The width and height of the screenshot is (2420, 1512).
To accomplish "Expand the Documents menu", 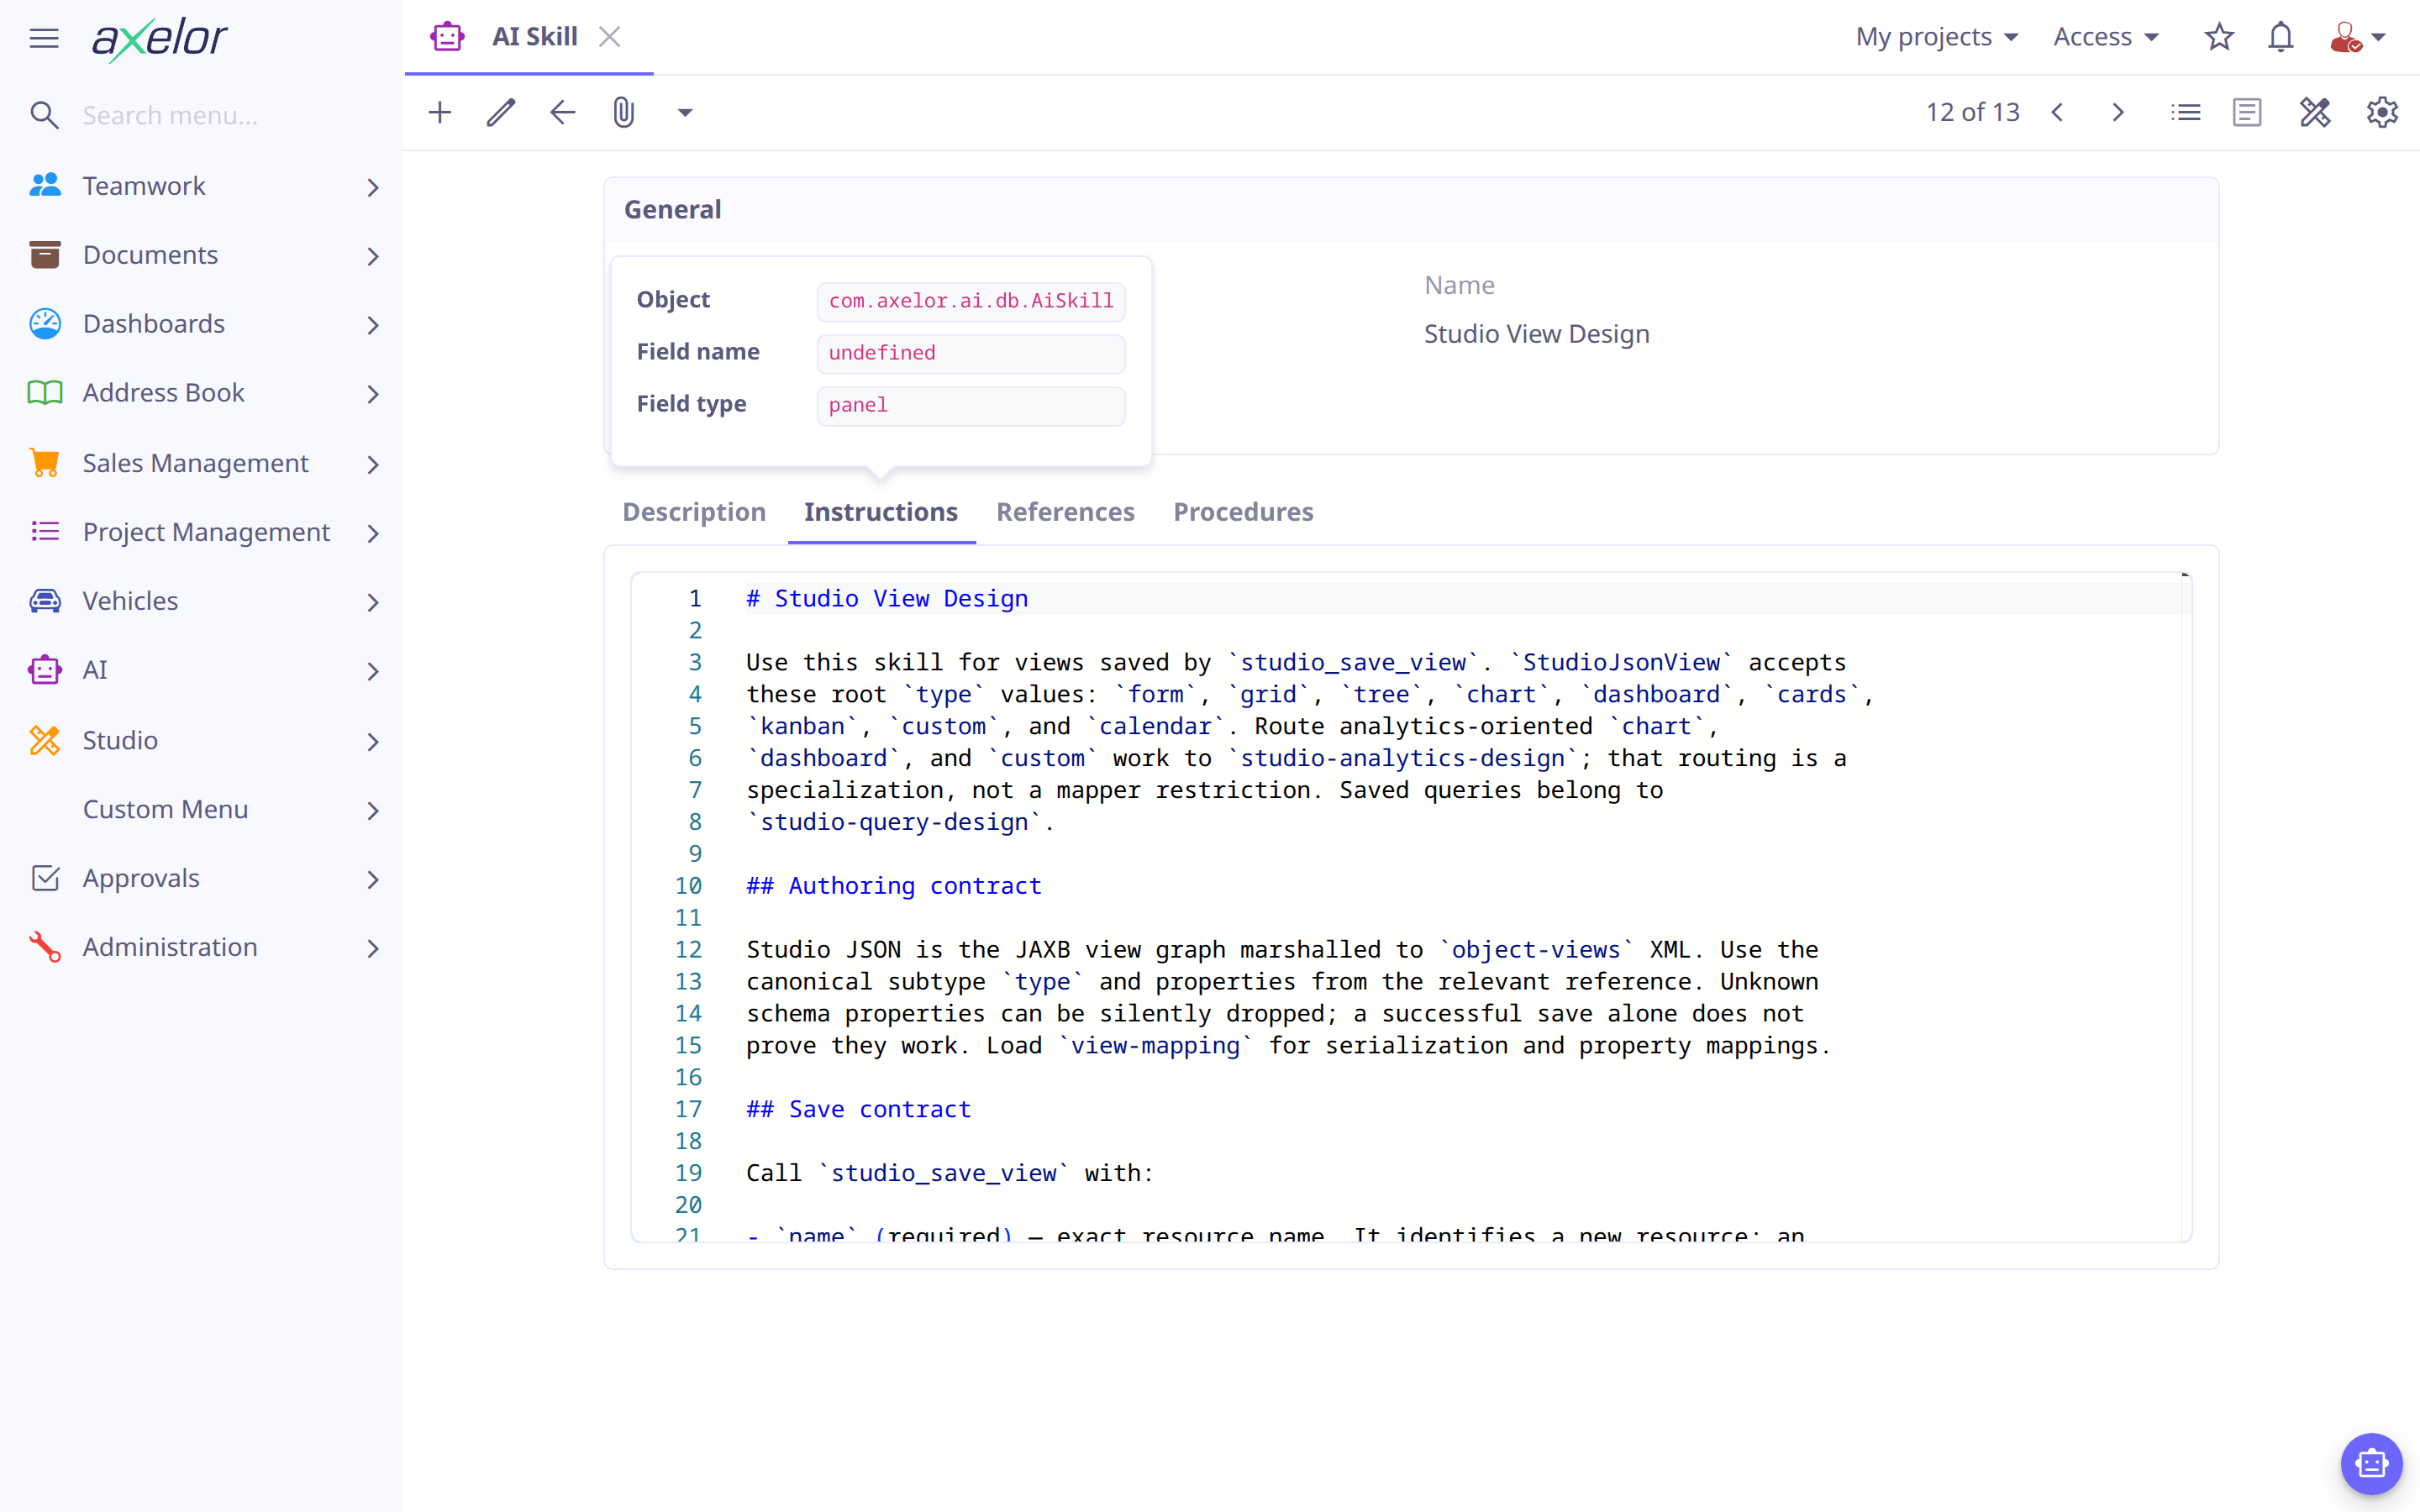I will (202, 255).
